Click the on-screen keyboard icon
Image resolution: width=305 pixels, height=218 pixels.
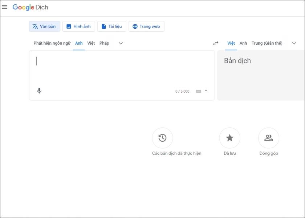point(199,91)
